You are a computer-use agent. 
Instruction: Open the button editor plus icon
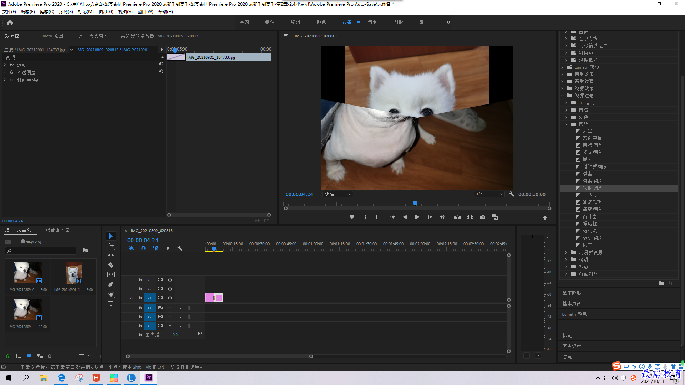tap(545, 217)
